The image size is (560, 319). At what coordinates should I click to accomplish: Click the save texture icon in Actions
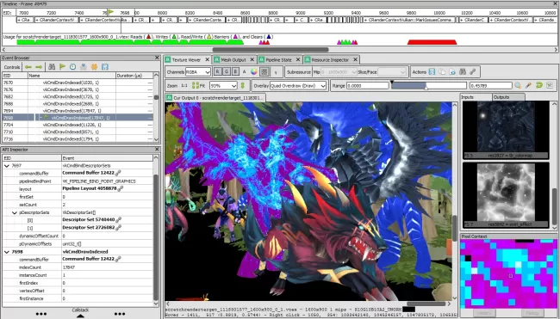(432, 72)
